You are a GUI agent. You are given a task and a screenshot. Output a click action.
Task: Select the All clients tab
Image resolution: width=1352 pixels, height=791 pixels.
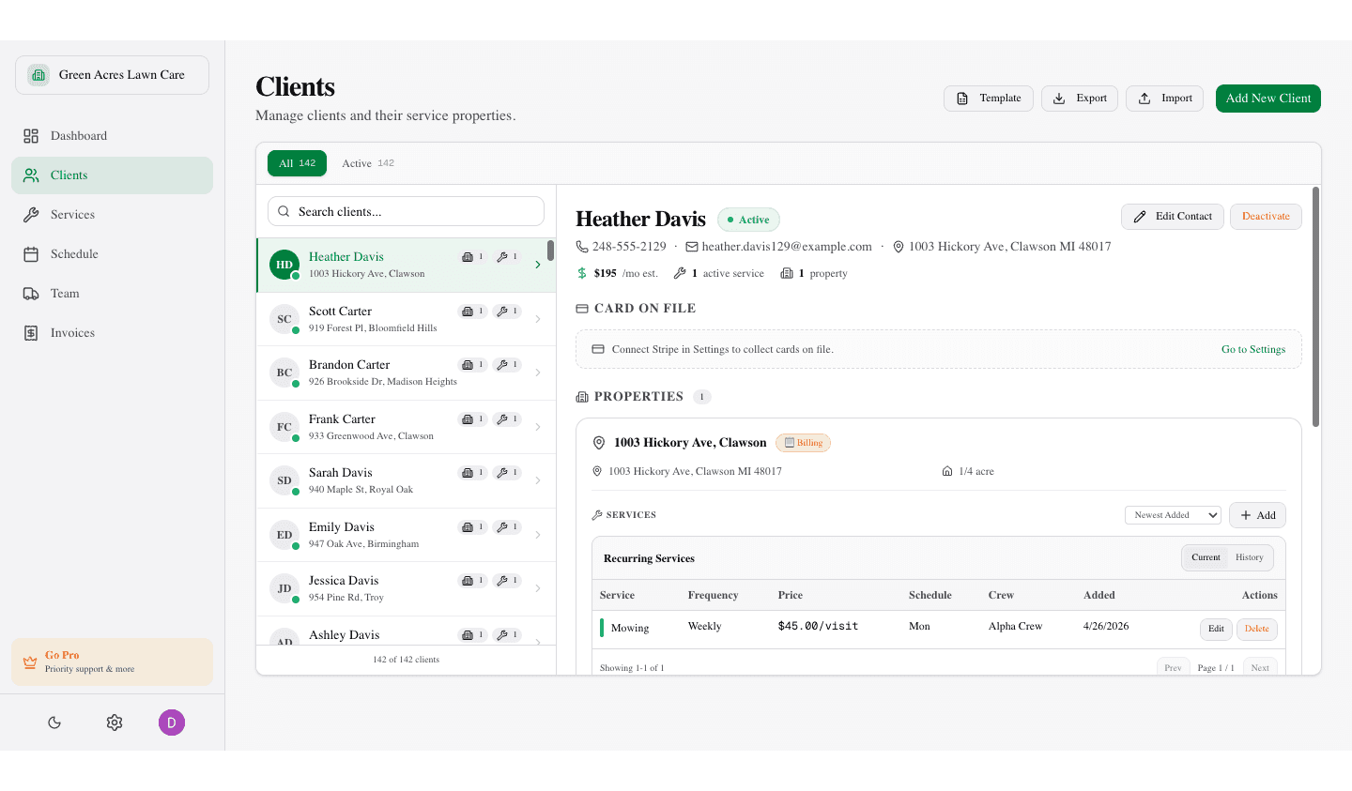pyautogui.click(x=297, y=162)
